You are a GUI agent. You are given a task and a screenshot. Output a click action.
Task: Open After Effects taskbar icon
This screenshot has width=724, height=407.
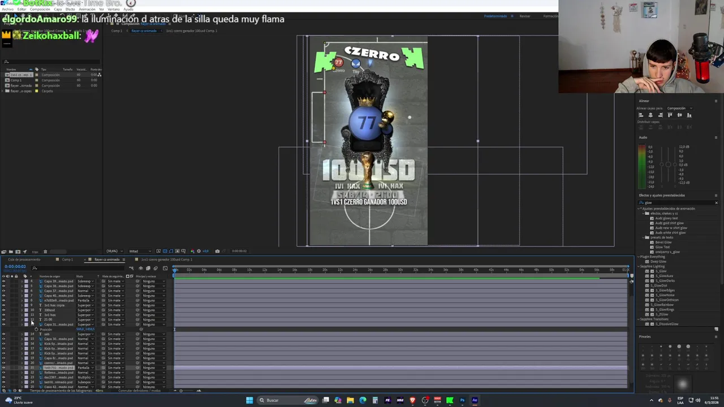coord(475,400)
